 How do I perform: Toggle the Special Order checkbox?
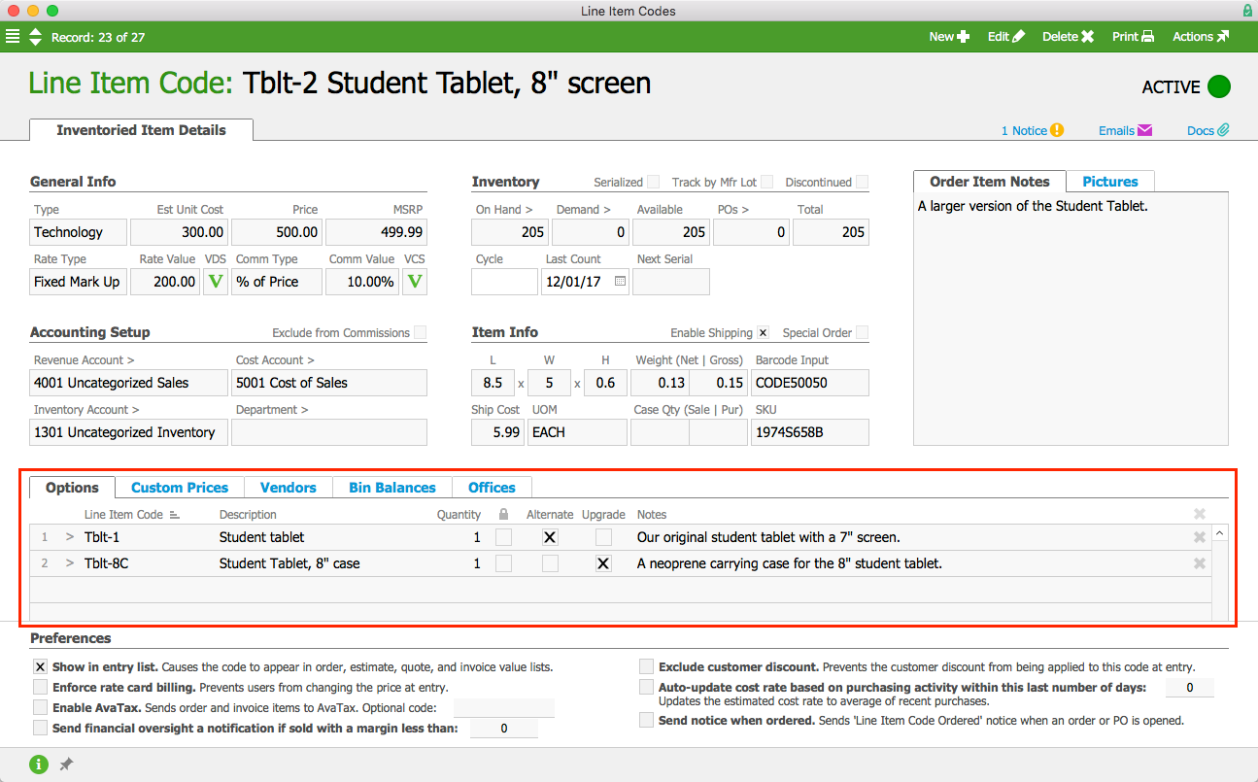tap(863, 332)
